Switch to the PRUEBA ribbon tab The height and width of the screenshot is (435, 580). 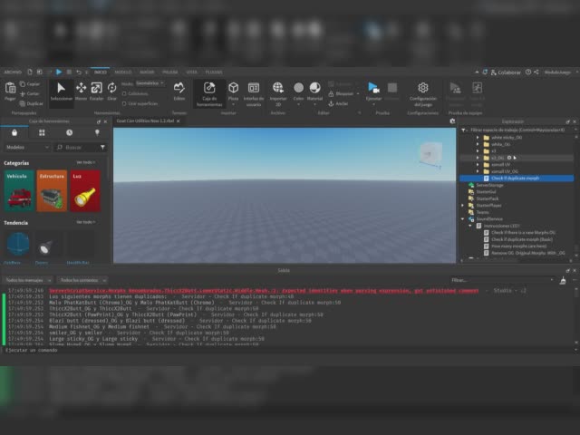(170, 72)
